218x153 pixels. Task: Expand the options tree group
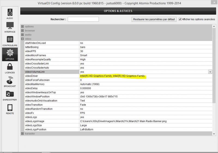(x=22, y=26)
